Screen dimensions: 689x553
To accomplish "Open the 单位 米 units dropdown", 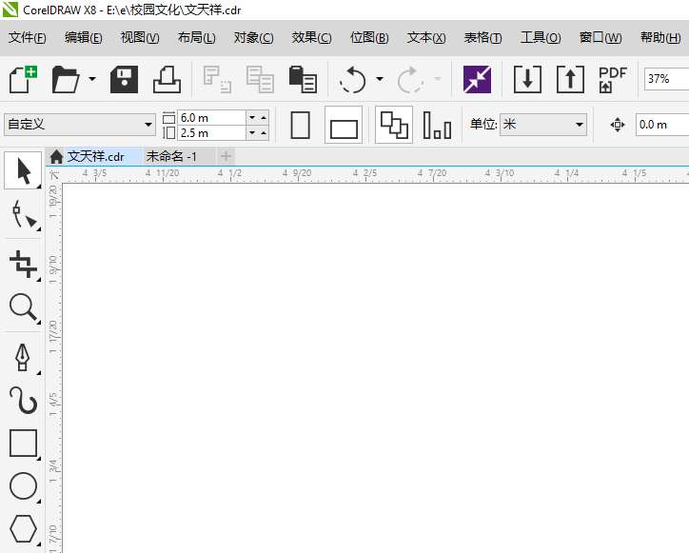I will pyautogui.click(x=543, y=125).
